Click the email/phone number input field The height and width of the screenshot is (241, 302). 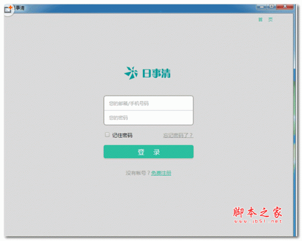click(x=148, y=103)
